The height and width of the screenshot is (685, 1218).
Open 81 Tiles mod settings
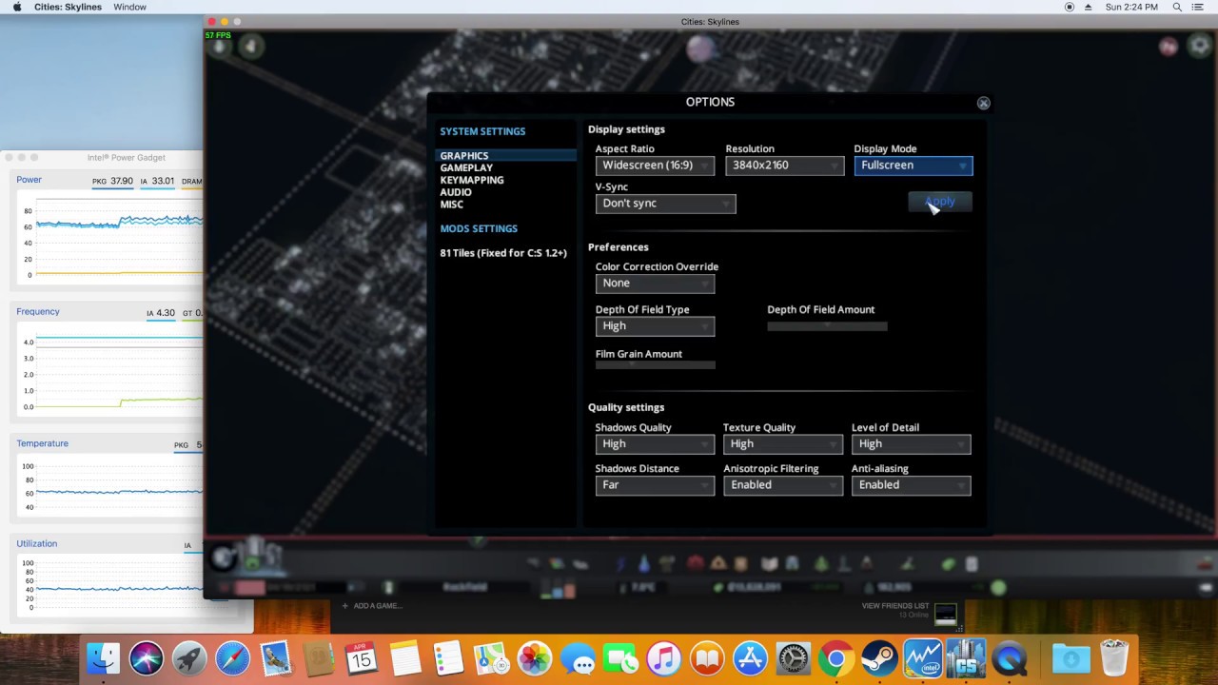[x=503, y=253]
